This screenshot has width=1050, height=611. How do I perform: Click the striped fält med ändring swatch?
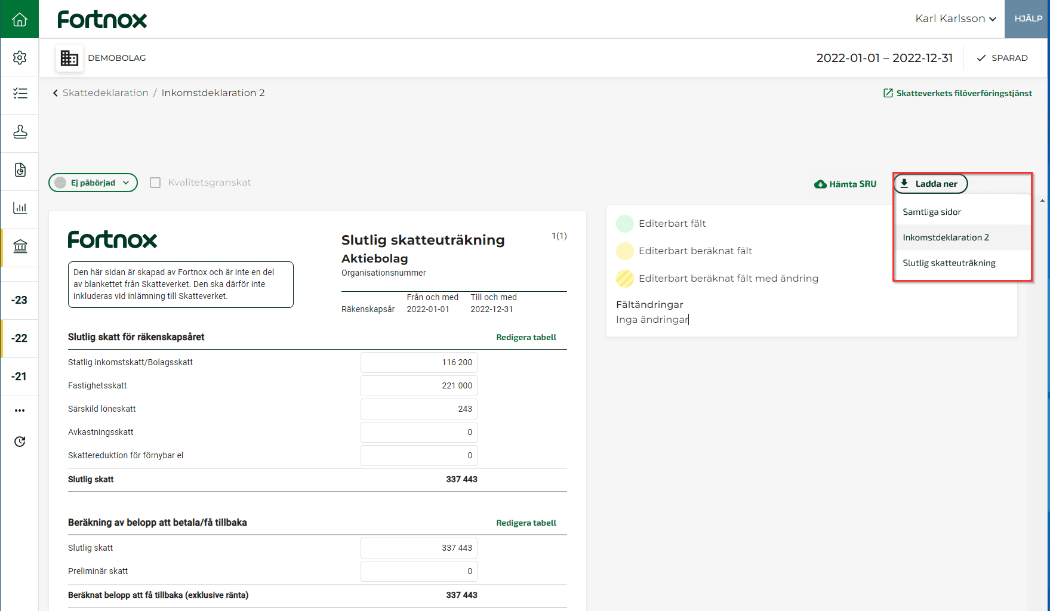click(625, 279)
